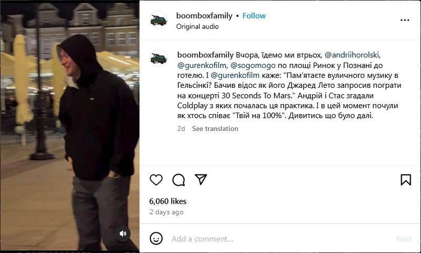Open the three-dot more options menu

[405, 20]
